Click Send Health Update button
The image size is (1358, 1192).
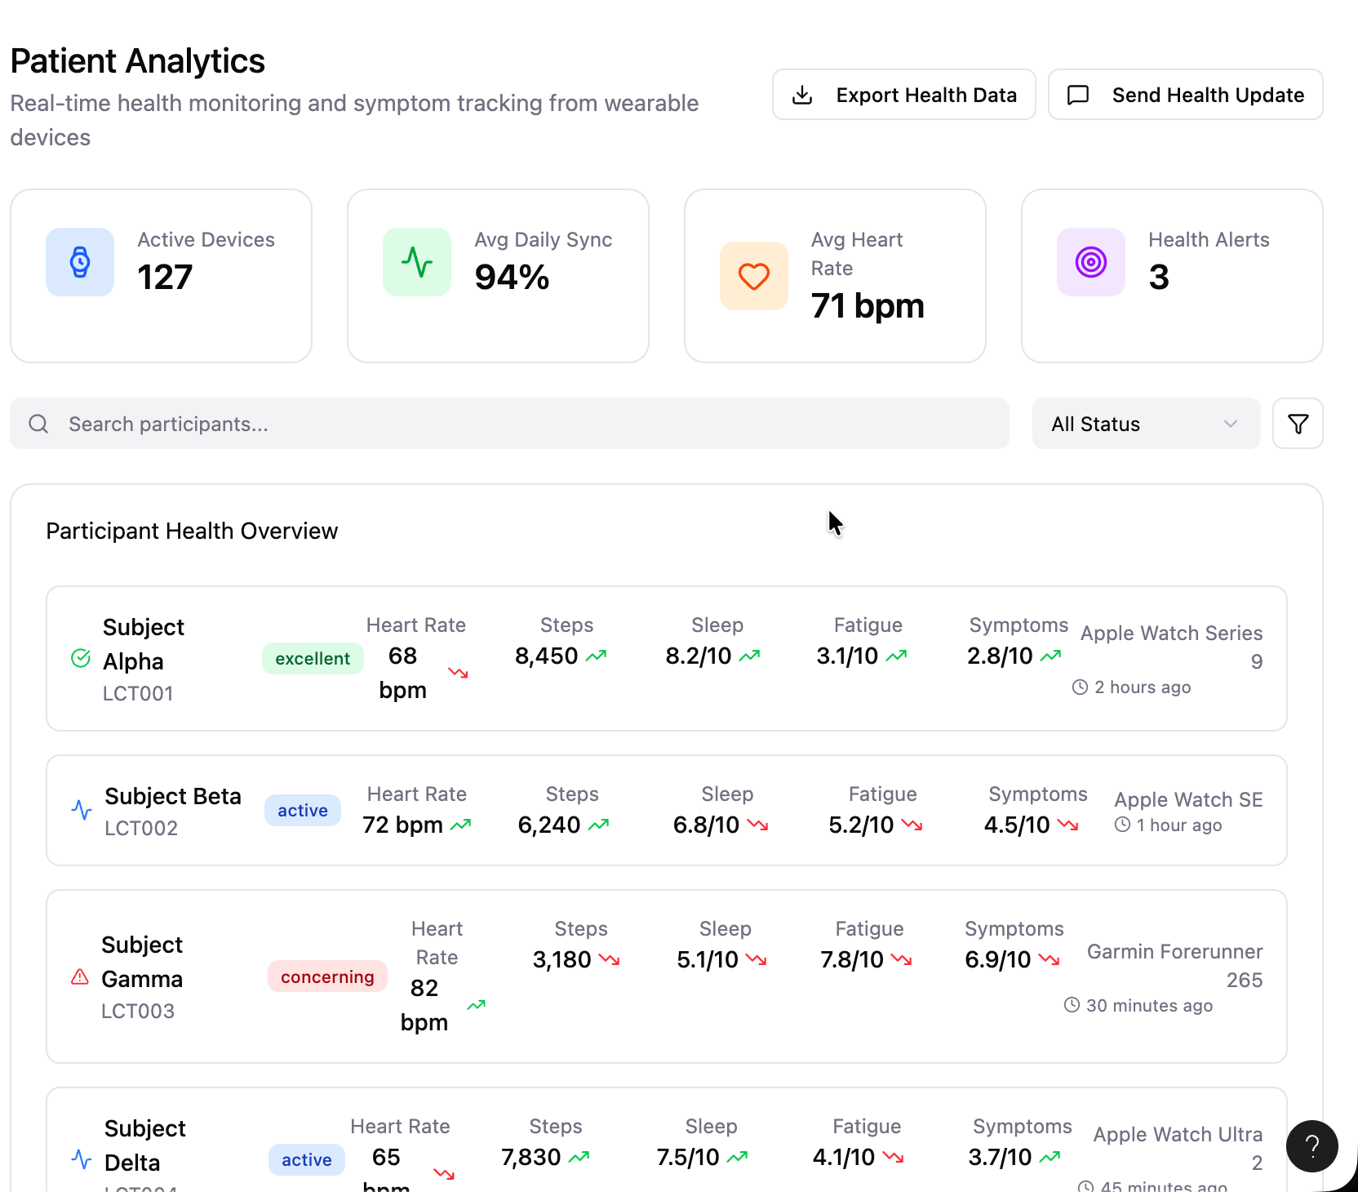1185,95
